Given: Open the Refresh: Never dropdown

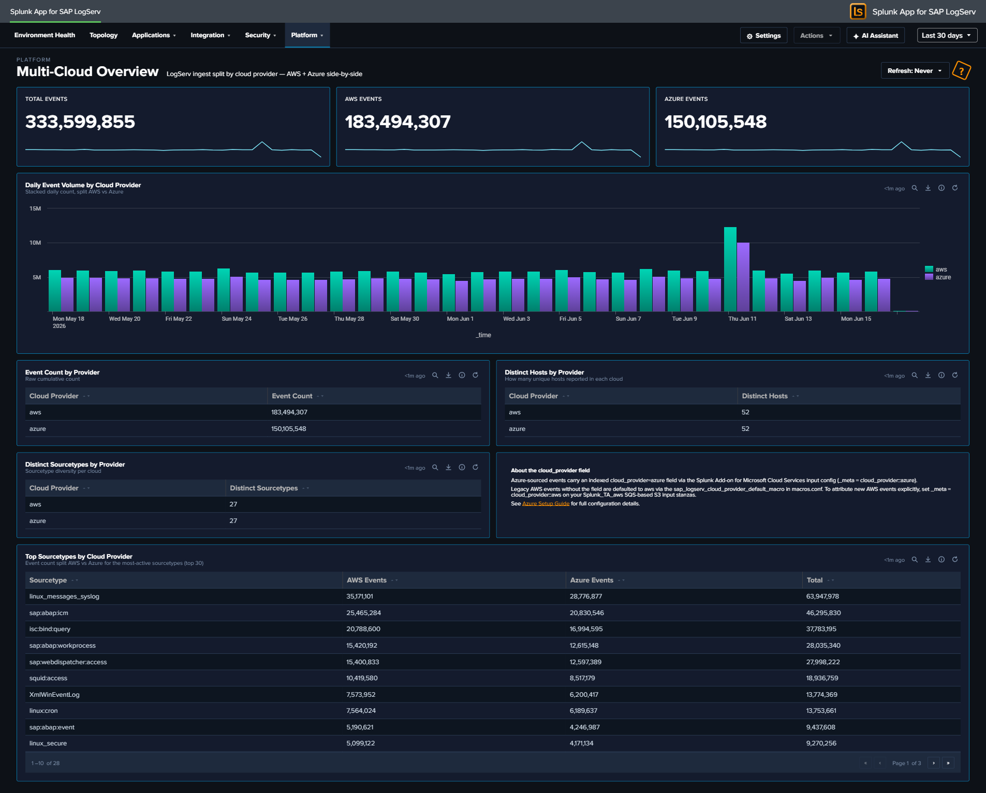Looking at the screenshot, I should [x=915, y=71].
